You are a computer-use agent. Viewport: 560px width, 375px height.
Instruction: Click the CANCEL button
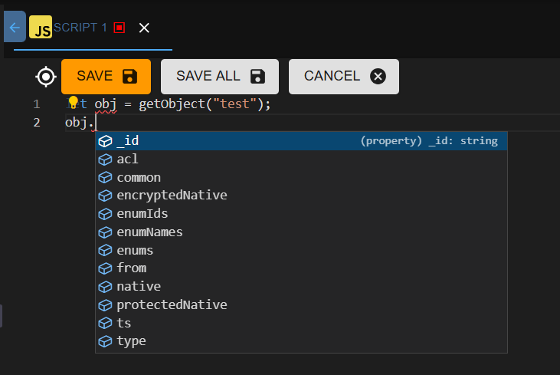tap(344, 77)
